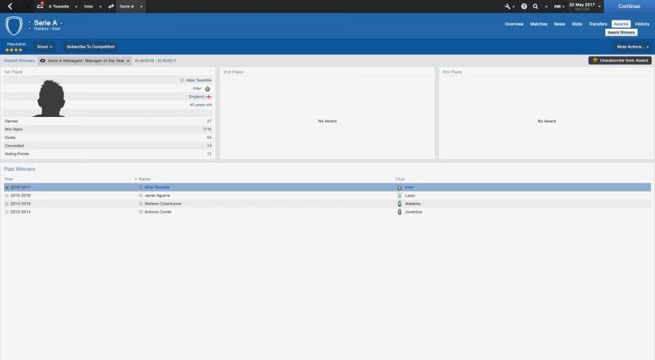This screenshot has height=360, width=655.
Task: Expand the date 22 May 2017 dropdown
Action: [x=599, y=7]
